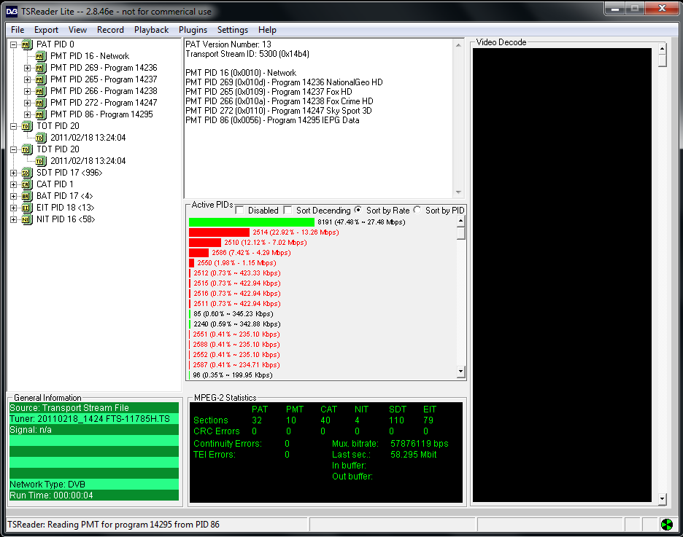This screenshot has height=537, width=683.
Task: Click the PMT PID 86 program icon
Action: 41,114
